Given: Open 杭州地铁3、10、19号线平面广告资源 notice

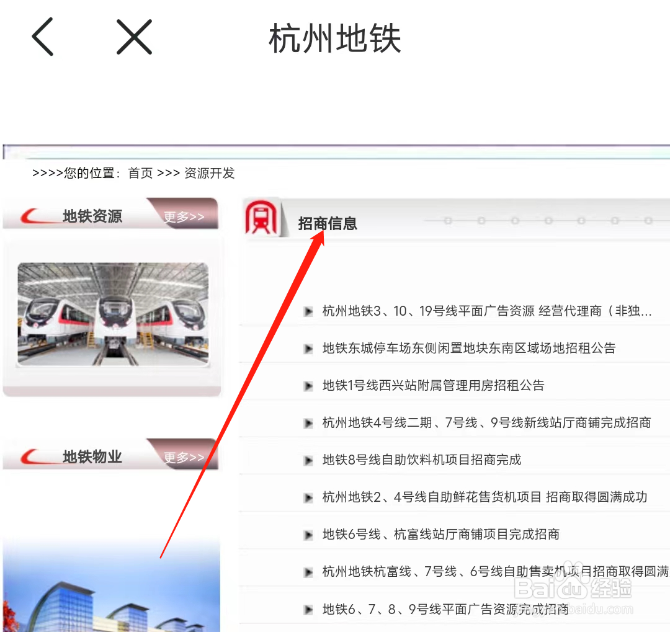Looking at the screenshot, I should point(487,311).
